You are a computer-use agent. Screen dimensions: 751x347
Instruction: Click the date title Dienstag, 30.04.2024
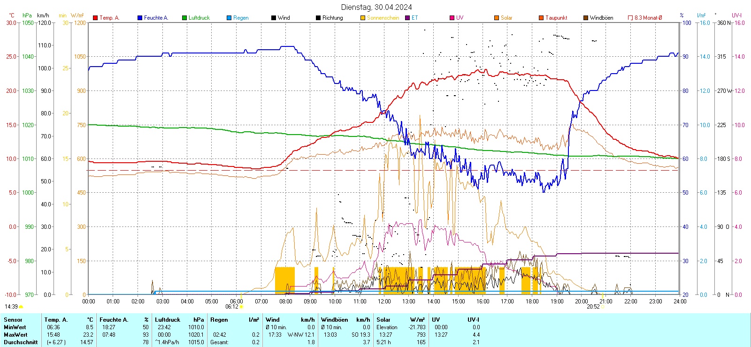[376, 7]
